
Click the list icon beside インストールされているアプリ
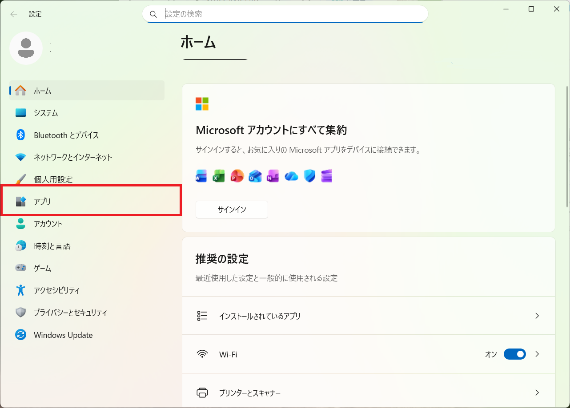202,316
